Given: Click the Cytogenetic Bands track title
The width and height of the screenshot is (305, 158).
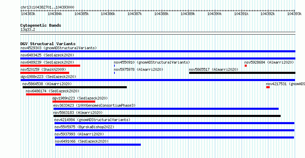Looking at the screenshot, I should pos(41,25).
